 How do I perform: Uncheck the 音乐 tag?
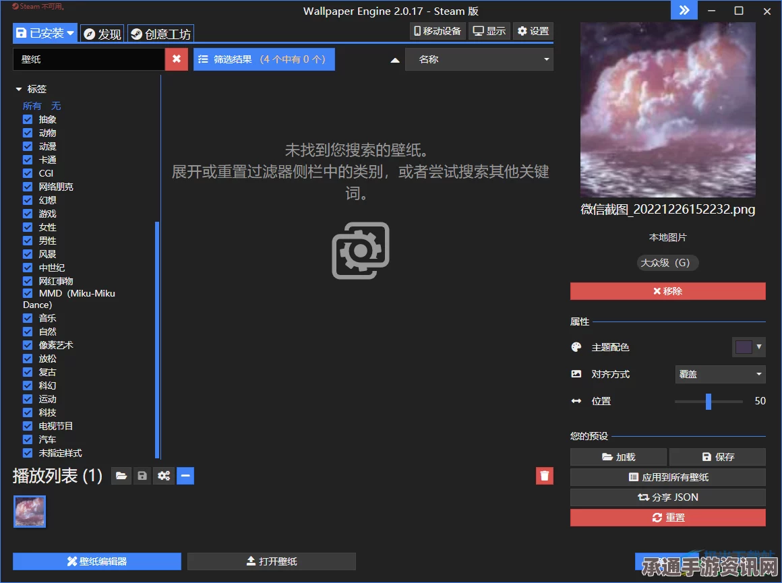[x=28, y=317]
